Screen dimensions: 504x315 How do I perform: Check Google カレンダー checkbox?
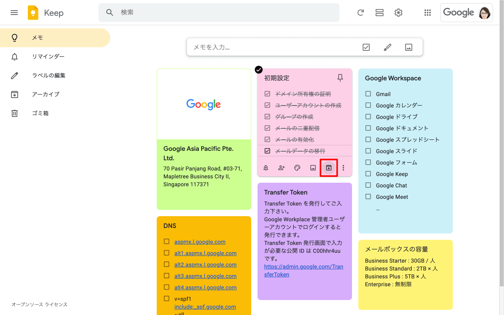[368, 105]
